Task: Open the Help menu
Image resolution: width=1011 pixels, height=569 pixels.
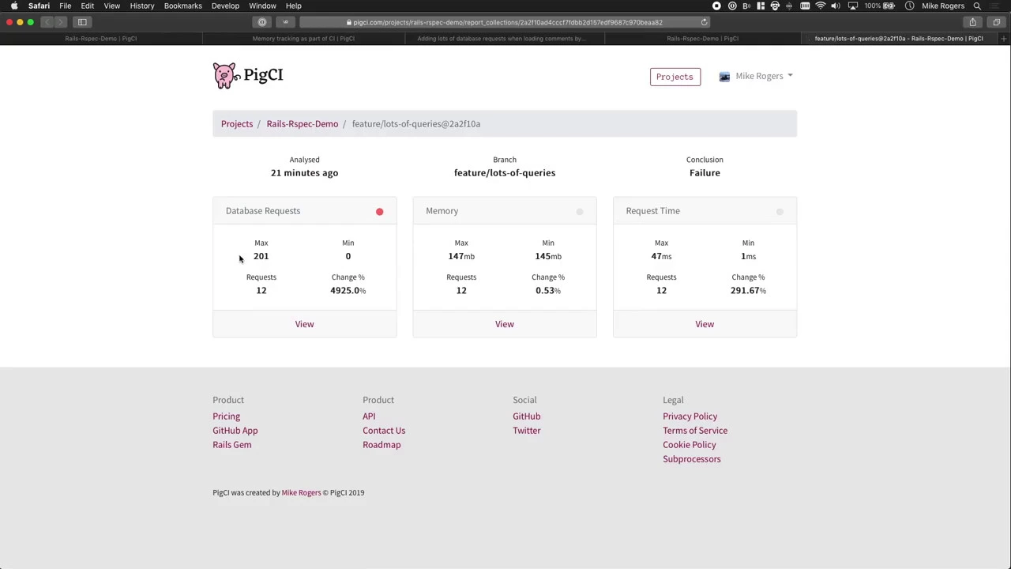Action: click(x=294, y=6)
